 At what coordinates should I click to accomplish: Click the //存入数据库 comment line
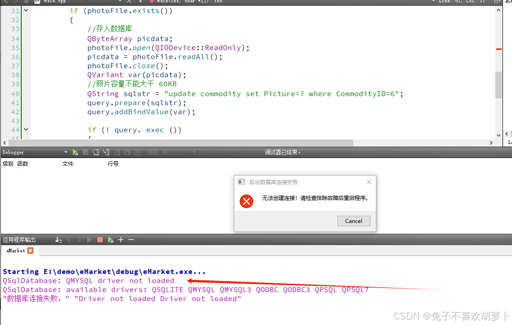[x=110, y=29]
